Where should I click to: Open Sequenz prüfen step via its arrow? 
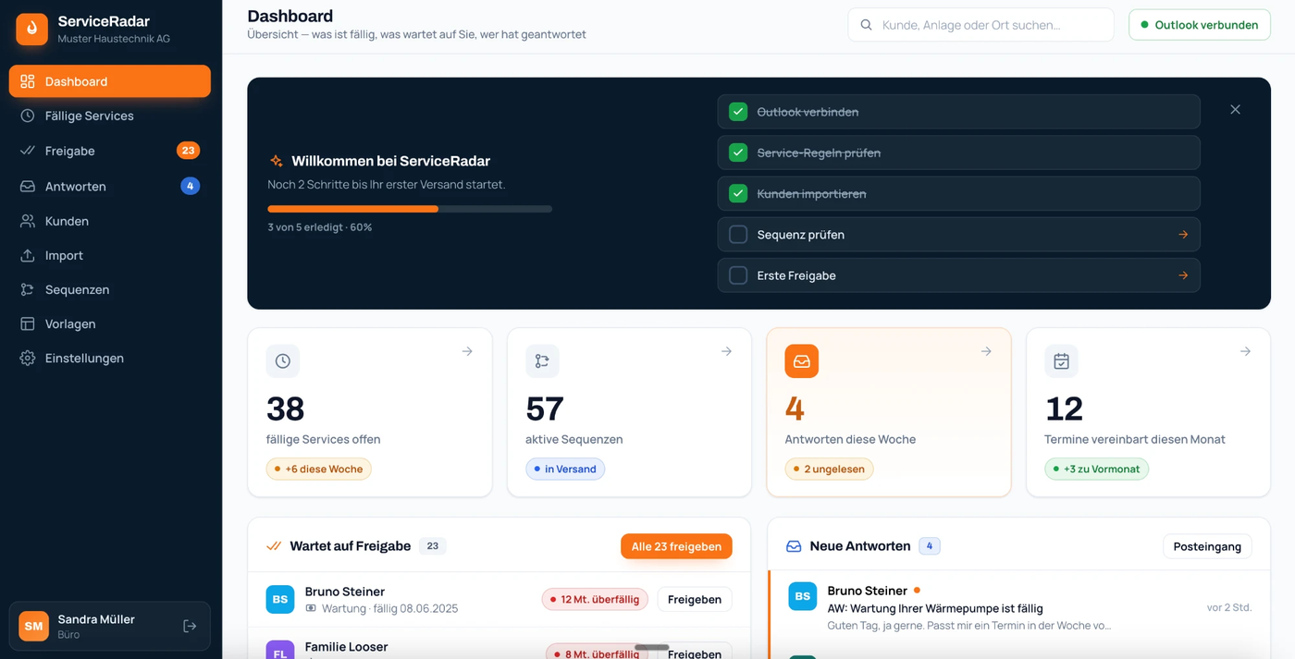pos(1183,235)
